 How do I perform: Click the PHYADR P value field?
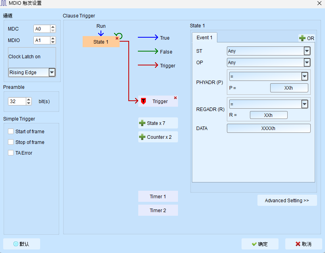coord(289,88)
